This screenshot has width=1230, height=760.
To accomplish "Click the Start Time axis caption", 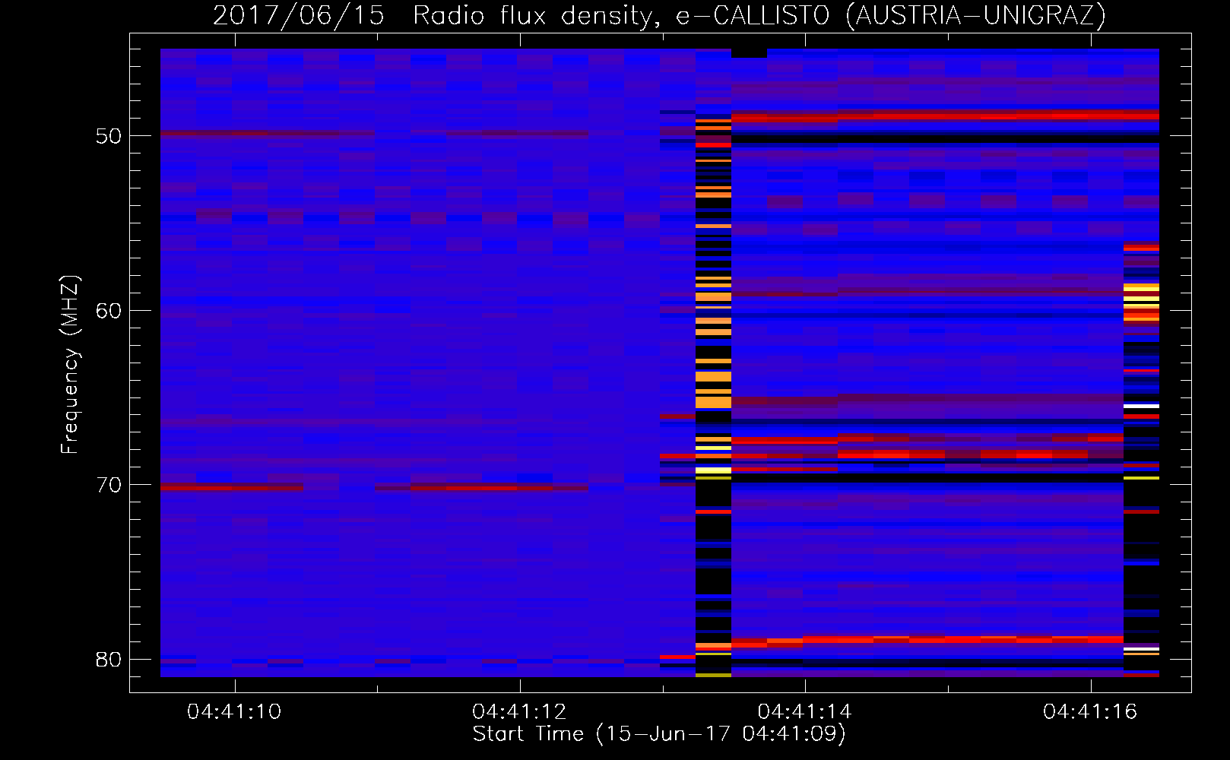I will tap(659, 734).
